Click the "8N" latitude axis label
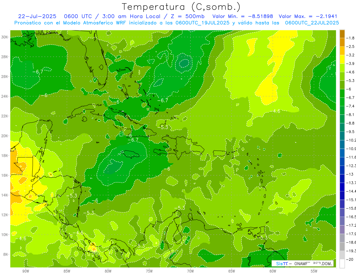Image resolution: width=356 pixels, height=275 pixels. [6, 254]
